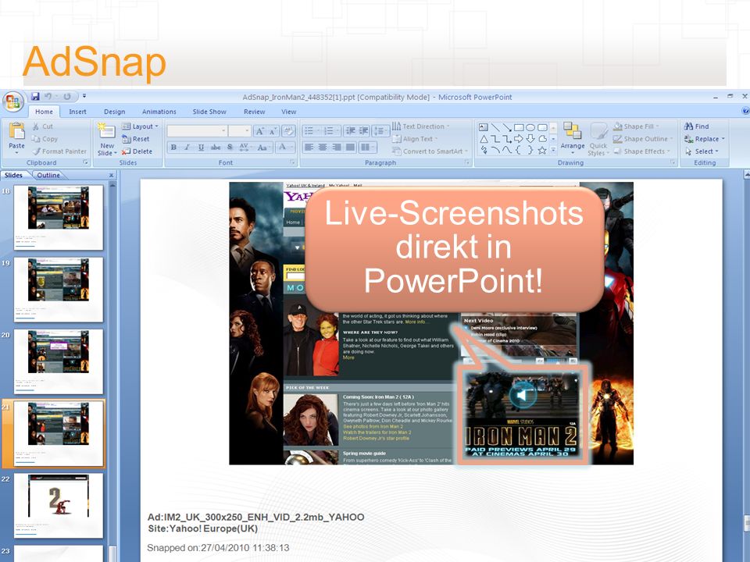Screen dimensions: 750x562
Task: Select the 5-point Star shape
Action: 542,151
